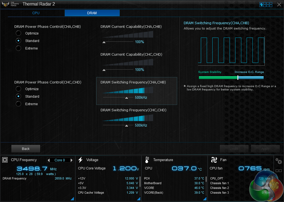Expand the CPU Frequency panel corner triangle
Image resolution: width=284 pixels, height=202 pixels.
point(72,198)
